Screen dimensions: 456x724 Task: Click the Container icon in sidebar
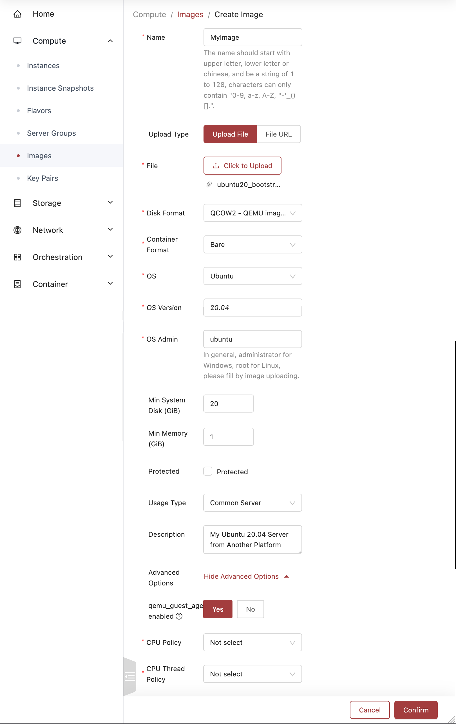17,284
